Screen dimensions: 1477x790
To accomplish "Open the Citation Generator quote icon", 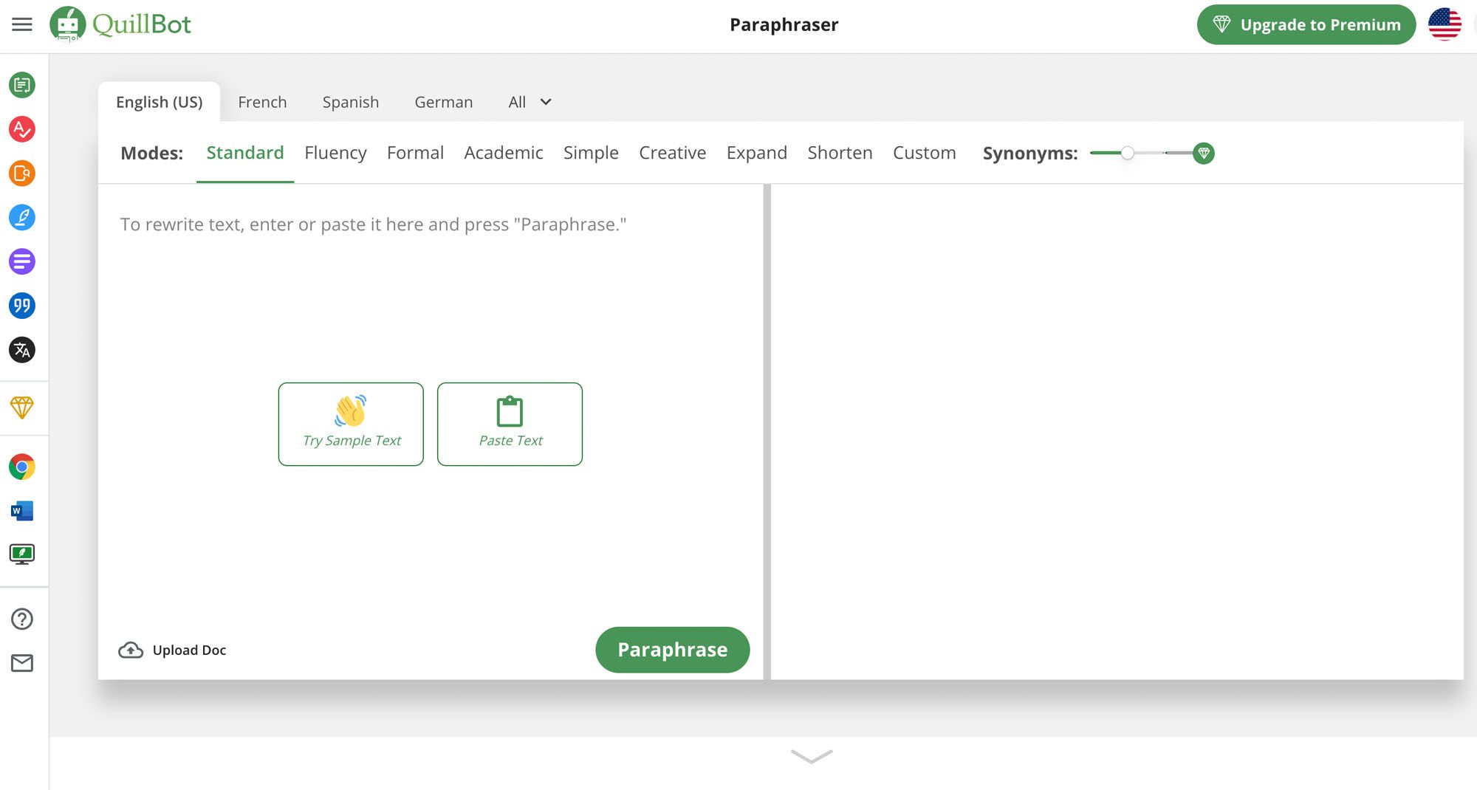I will click(x=22, y=306).
